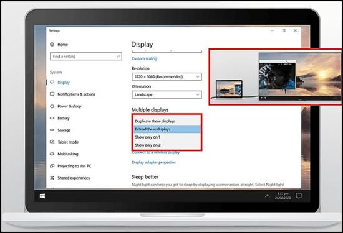Maximize the Settings window

(284, 30)
